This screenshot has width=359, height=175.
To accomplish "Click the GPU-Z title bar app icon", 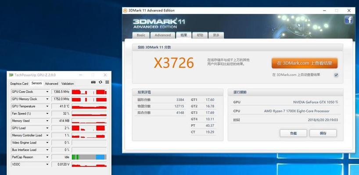I will coord(11,75).
